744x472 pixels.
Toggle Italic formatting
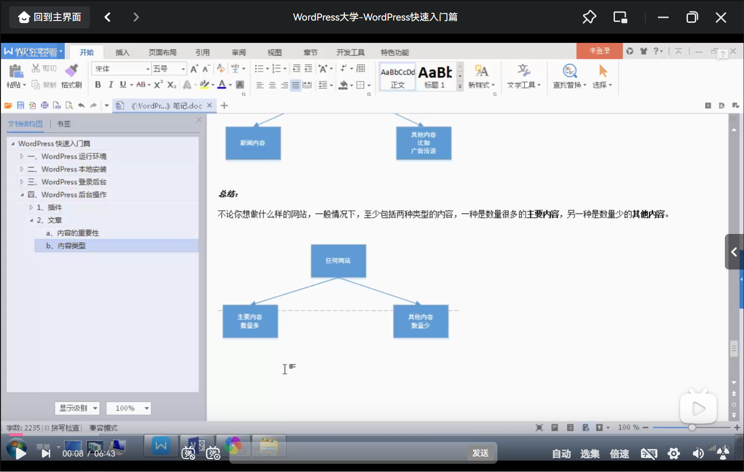click(x=110, y=85)
